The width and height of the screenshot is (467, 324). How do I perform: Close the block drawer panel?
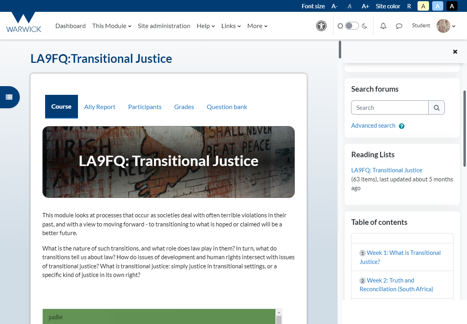(455, 52)
